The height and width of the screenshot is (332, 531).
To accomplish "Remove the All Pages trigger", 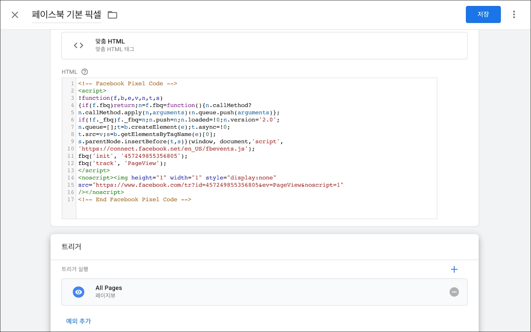I will 454,292.
